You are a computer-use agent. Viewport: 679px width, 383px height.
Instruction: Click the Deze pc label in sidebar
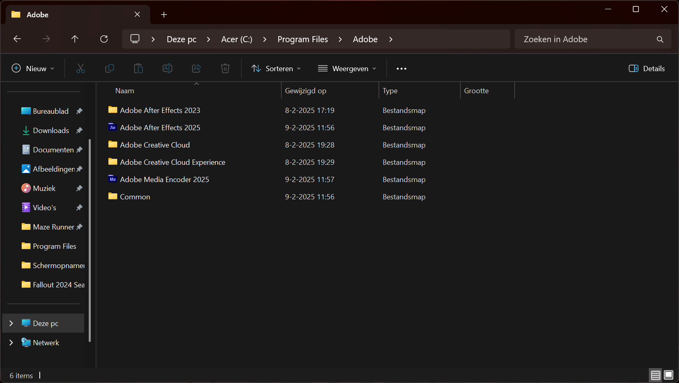(x=46, y=323)
